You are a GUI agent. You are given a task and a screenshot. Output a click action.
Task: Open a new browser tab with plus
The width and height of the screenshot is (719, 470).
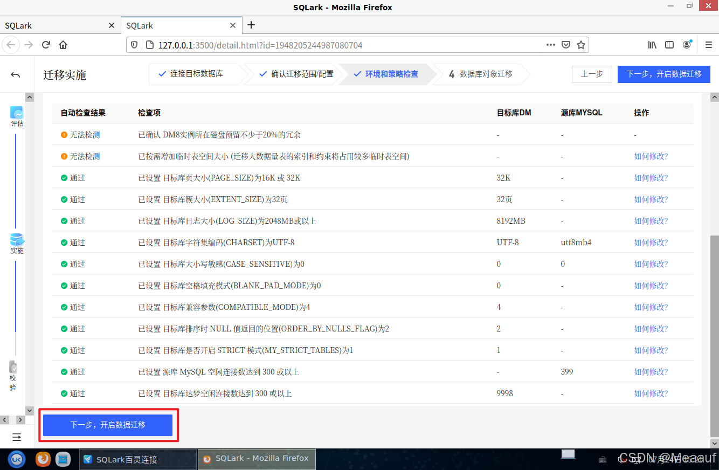click(x=251, y=25)
